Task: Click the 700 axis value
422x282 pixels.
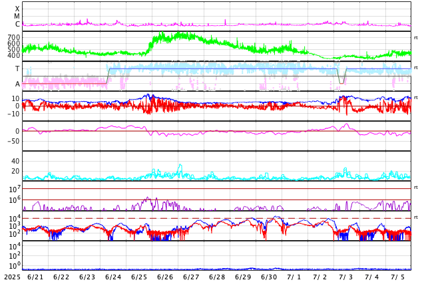Action: click(14, 37)
